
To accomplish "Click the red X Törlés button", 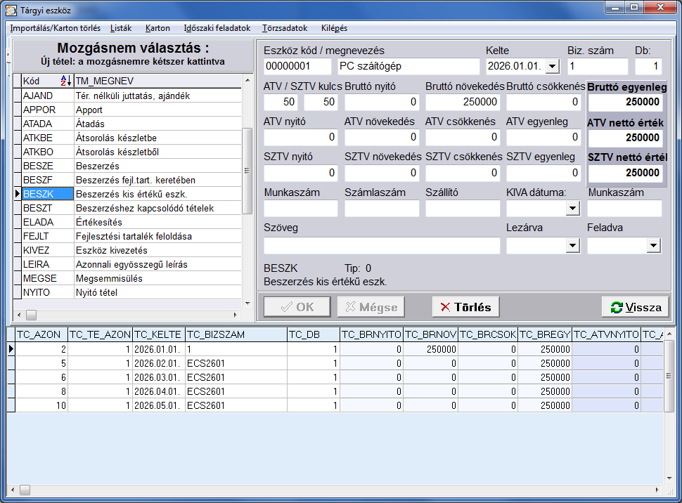I will pyautogui.click(x=465, y=307).
